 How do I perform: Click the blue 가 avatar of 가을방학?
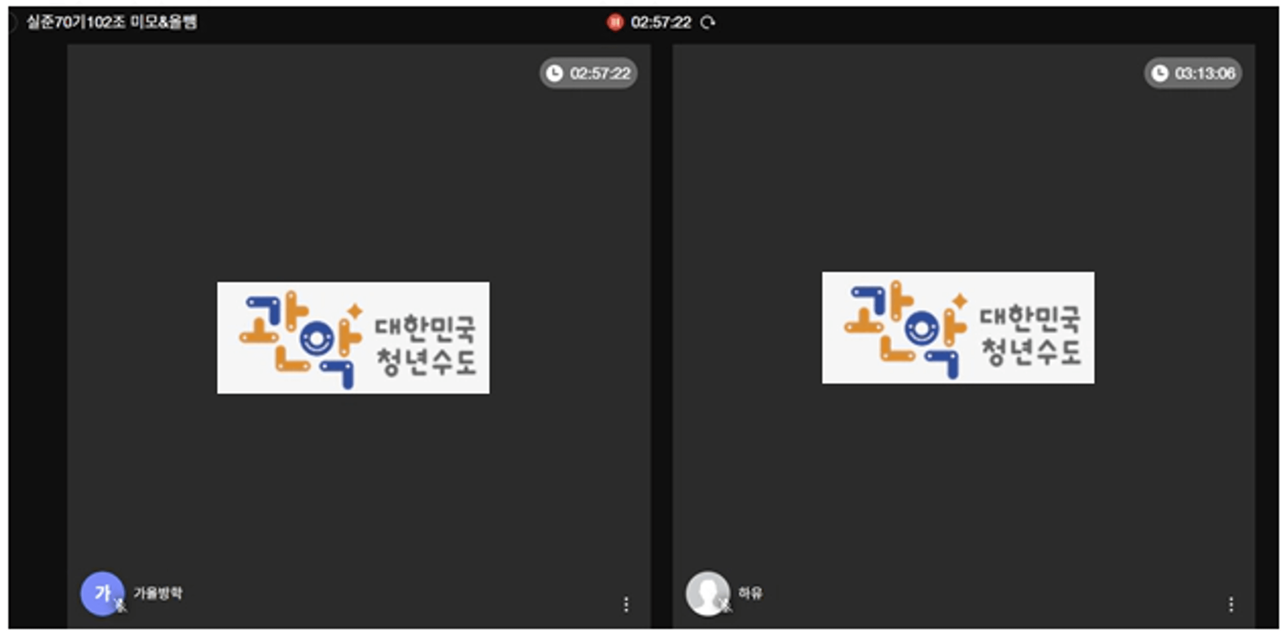[x=102, y=593]
